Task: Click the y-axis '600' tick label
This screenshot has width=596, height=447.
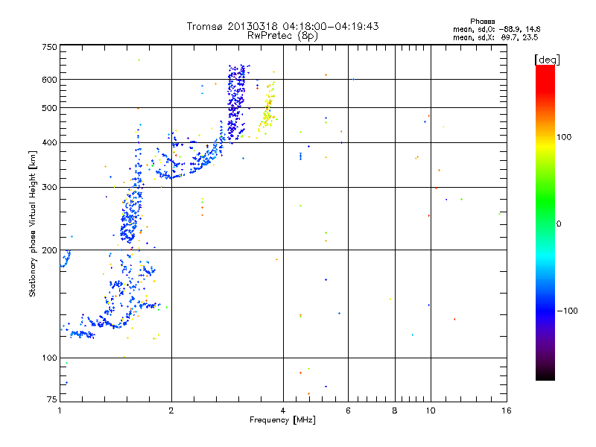Action: 49,80
